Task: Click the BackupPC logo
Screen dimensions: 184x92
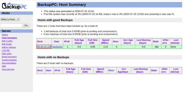Action: pyautogui.click(x=14, y=6)
